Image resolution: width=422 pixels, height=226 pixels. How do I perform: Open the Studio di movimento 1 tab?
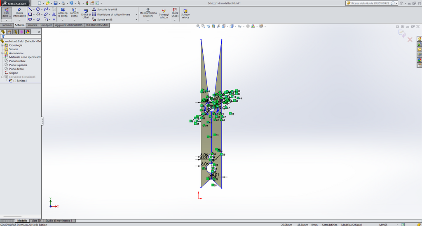click(59, 221)
